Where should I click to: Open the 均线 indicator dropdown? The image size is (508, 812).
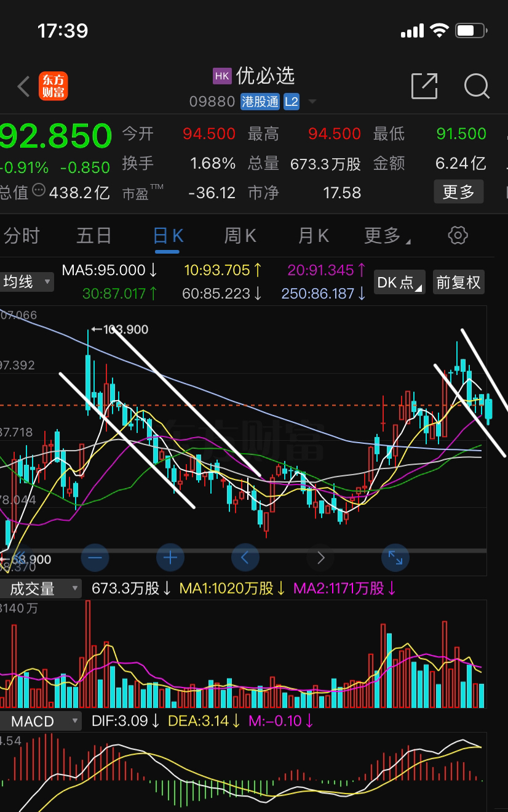tap(26, 282)
